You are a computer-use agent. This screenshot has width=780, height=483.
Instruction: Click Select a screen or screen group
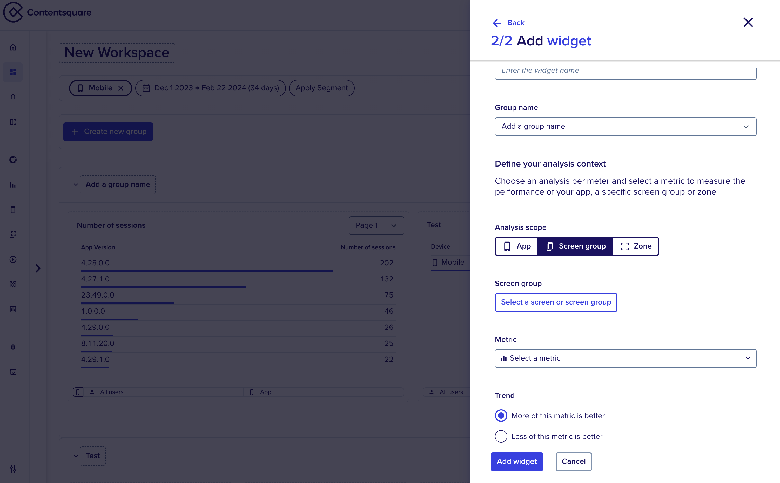pyautogui.click(x=556, y=302)
